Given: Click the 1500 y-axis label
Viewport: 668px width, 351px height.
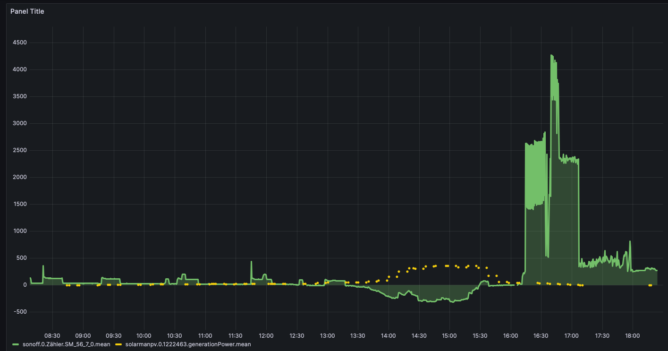Looking at the screenshot, I should (20, 204).
